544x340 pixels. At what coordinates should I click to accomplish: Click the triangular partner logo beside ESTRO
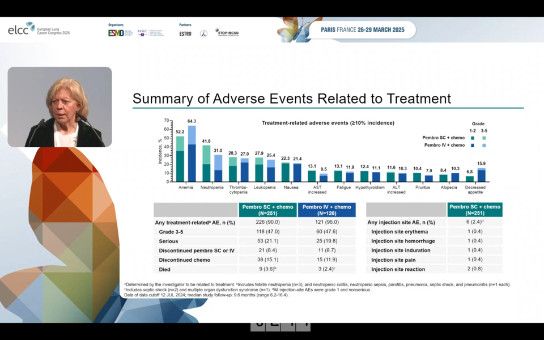click(x=203, y=33)
